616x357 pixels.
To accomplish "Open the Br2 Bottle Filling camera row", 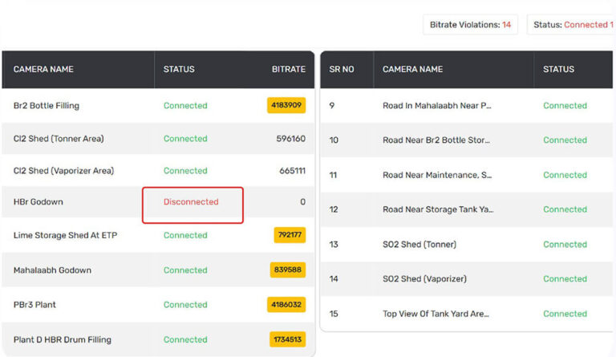I will click(47, 106).
